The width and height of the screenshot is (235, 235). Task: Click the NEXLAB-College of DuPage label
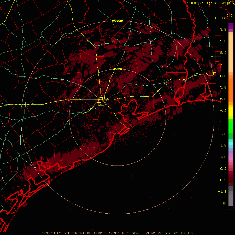point(209,3)
